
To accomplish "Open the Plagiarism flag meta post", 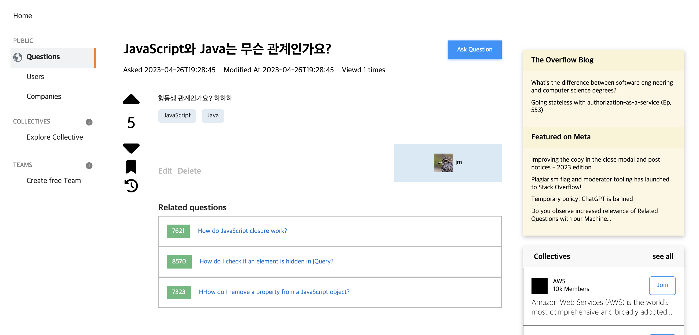I will pos(600,183).
